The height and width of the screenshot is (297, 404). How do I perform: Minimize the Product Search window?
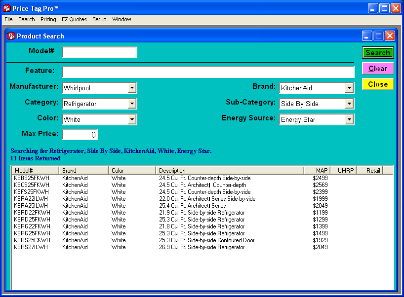(x=366, y=36)
